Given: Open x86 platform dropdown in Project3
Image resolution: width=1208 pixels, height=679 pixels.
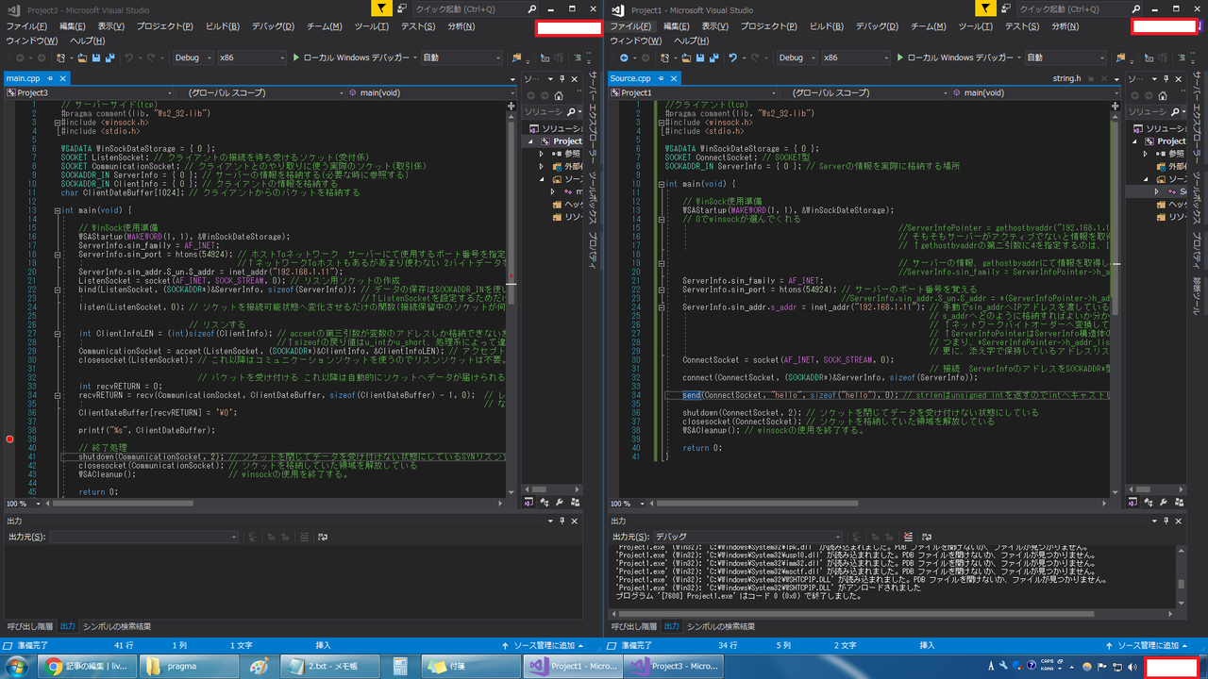Looking at the screenshot, I should [250, 58].
